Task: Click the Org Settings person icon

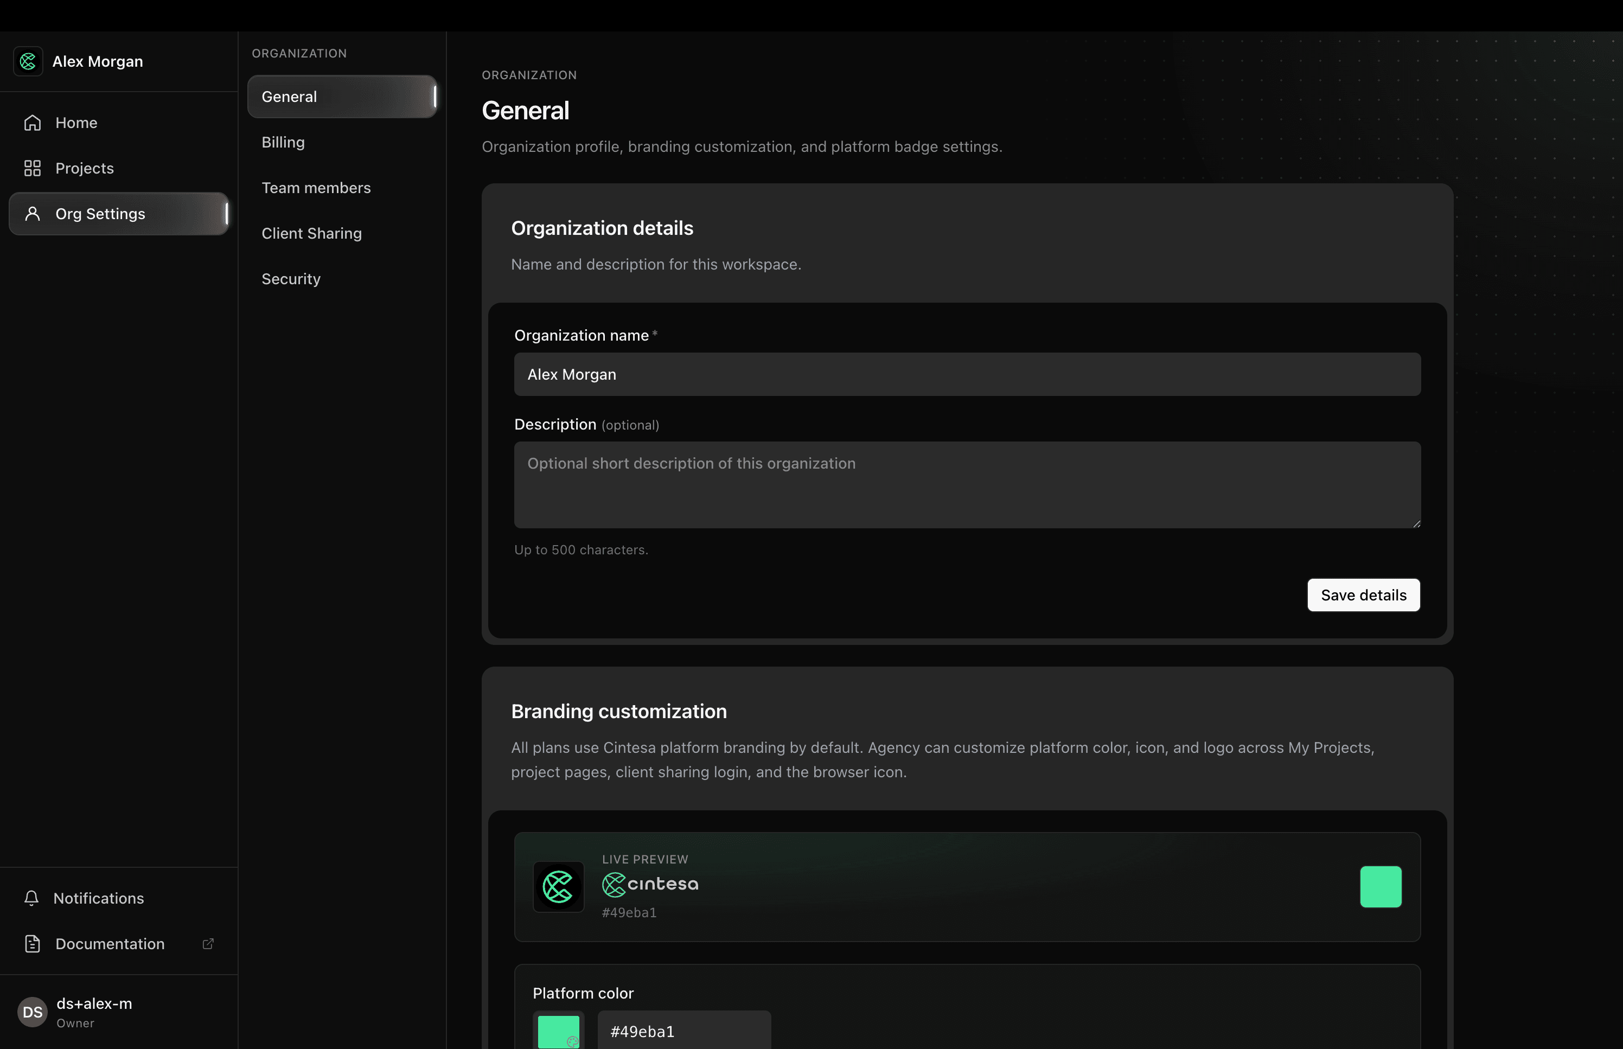Action: click(x=33, y=214)
